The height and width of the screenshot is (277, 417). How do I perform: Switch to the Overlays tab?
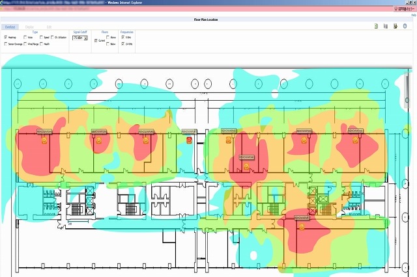point(10,27)
